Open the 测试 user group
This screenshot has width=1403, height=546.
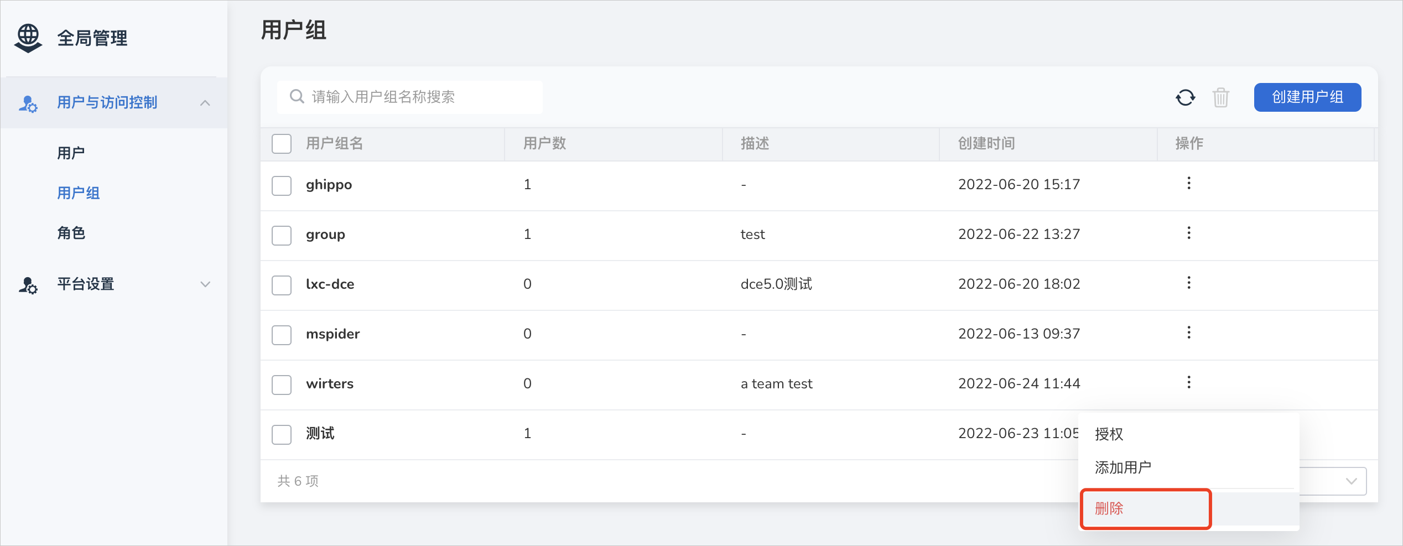(x=320, y=433)
